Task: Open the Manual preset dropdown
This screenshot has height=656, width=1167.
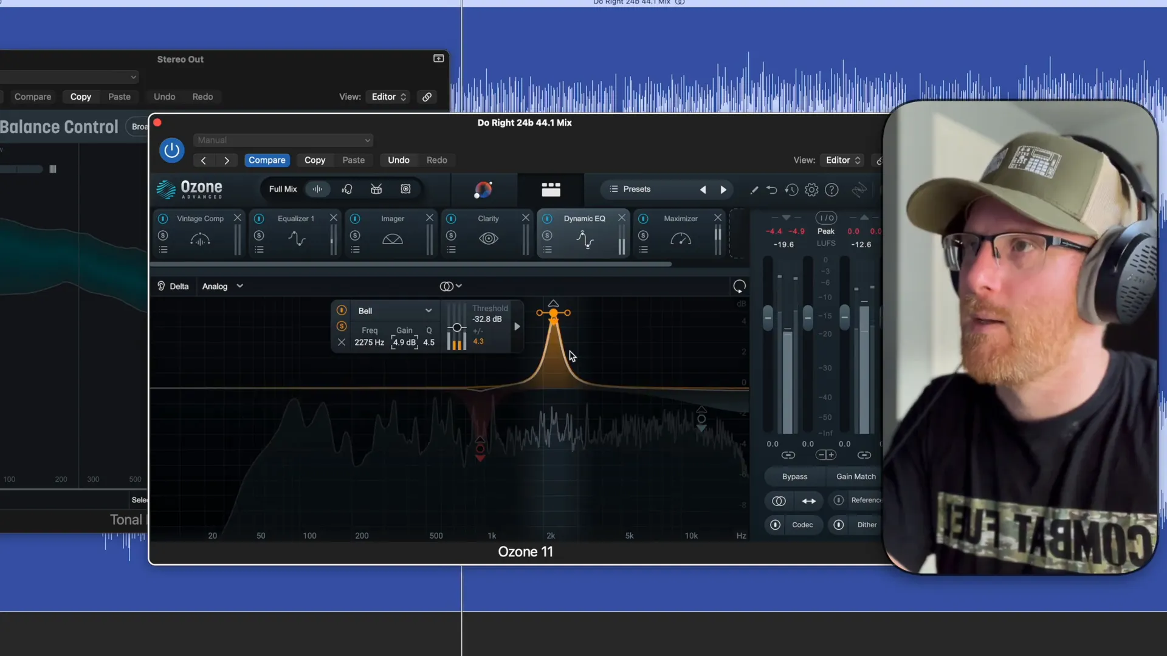Action: pyautogui.click(x=283, y=140)
